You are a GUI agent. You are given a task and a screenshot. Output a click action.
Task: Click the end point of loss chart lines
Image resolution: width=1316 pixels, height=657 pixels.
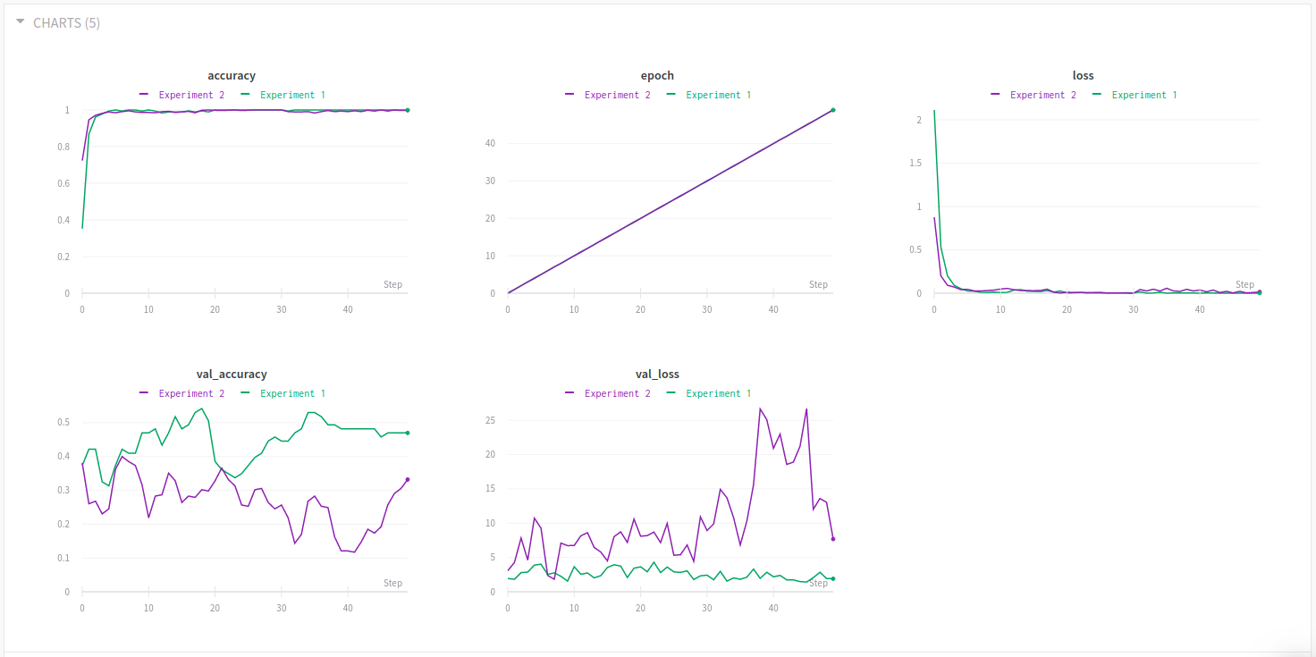(1259, 292)
